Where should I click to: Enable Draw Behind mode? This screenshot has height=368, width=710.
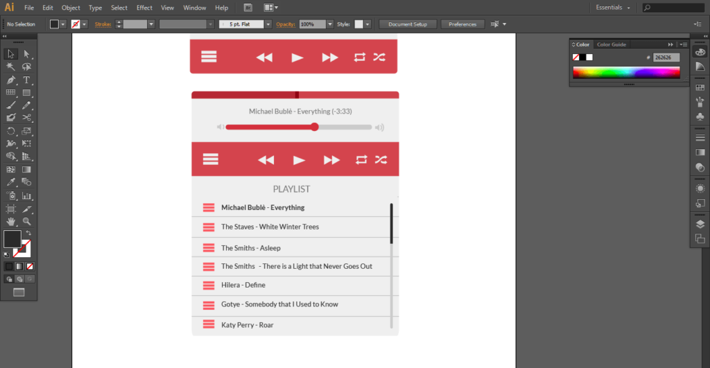tap(19, 279)
